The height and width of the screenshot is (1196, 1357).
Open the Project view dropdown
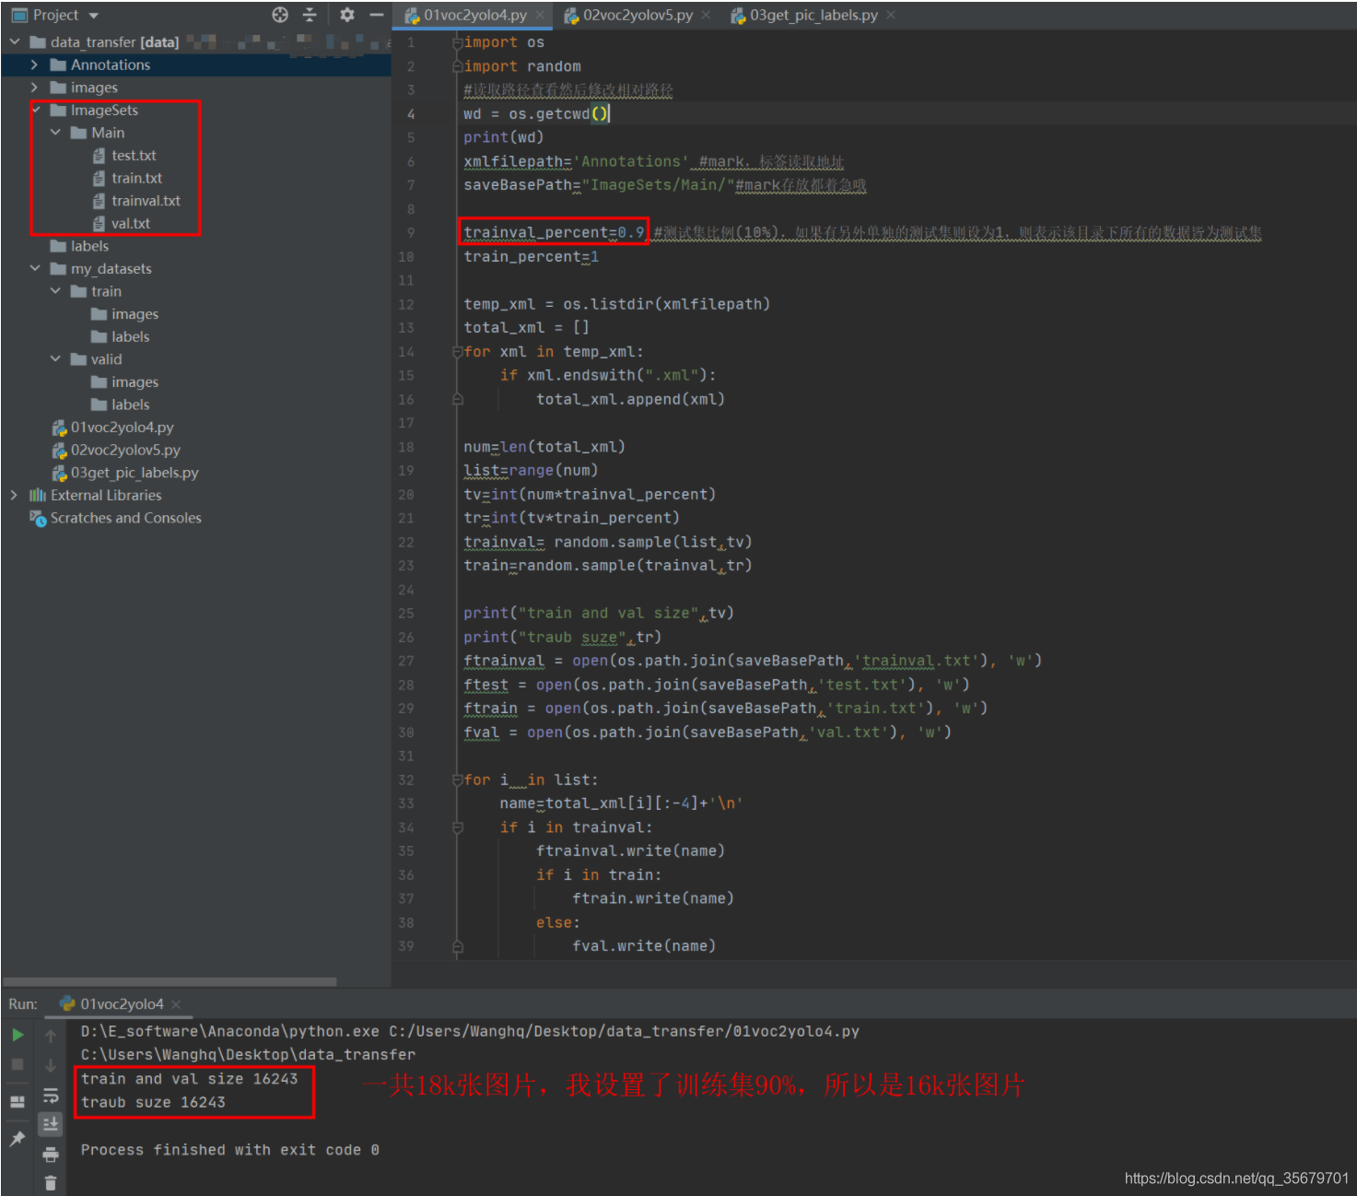(94, 16)
